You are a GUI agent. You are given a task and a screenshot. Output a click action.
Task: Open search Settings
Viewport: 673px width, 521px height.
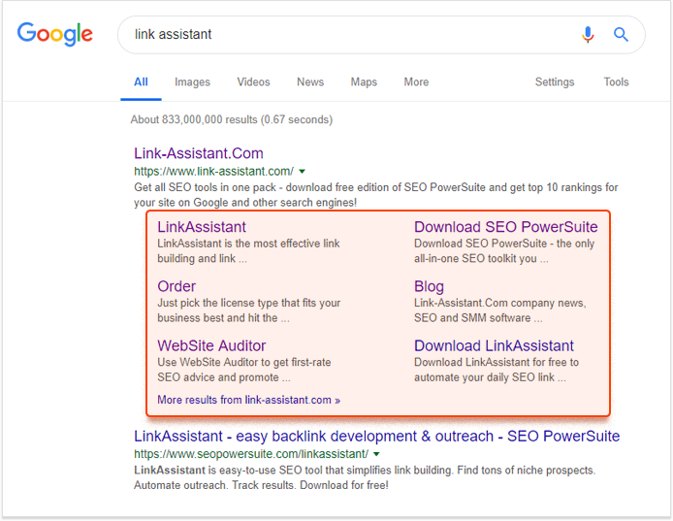pos(555,82)
